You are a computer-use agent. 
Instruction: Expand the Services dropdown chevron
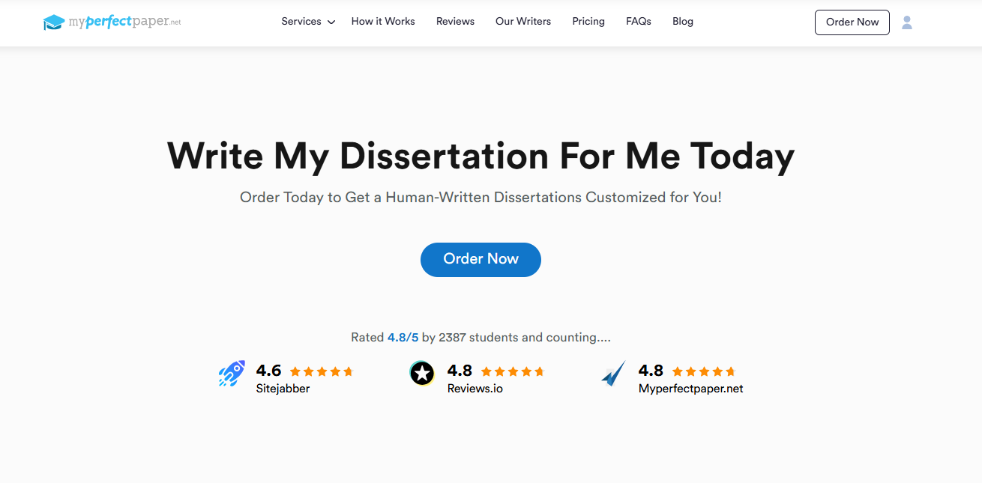[x=331, y=22]
